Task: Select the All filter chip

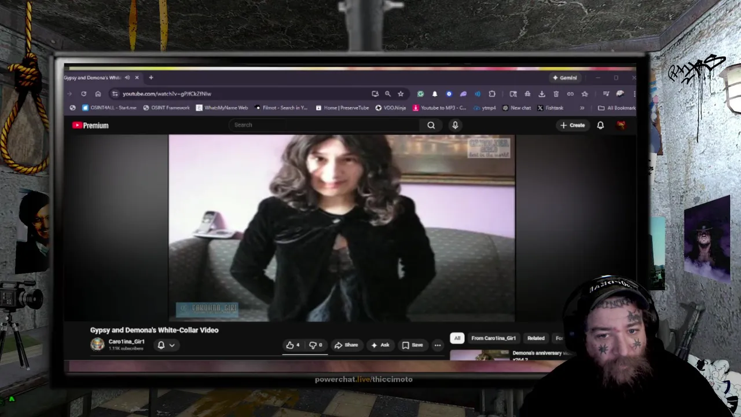Action: tap(457, 338)
